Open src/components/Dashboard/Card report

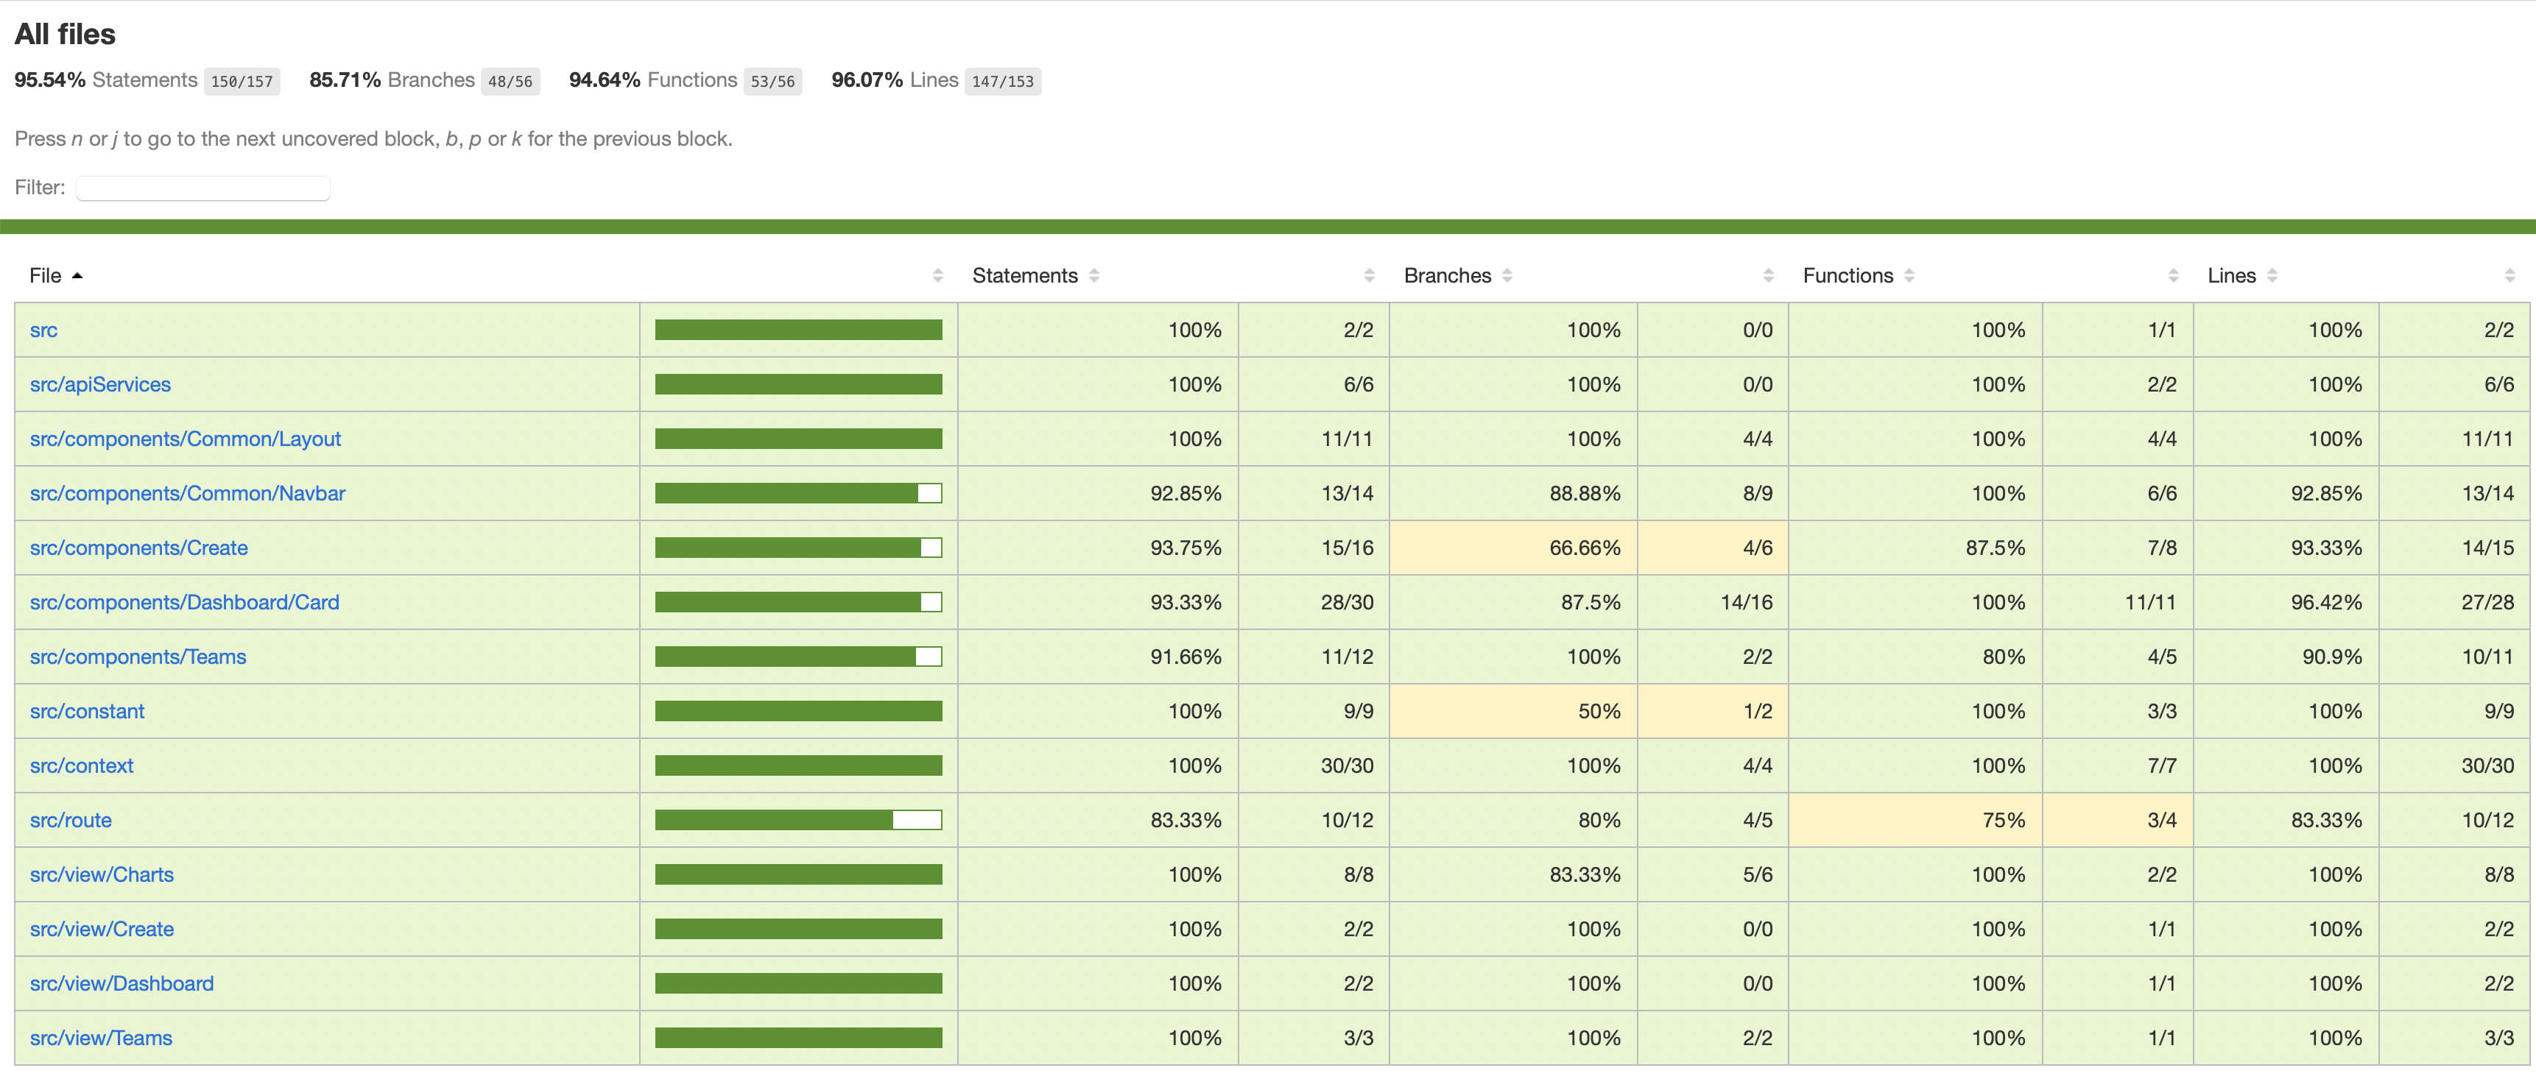[x=184, y=603]
